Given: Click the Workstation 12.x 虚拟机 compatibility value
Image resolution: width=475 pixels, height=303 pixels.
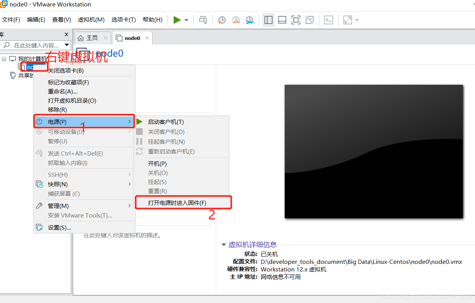Looking at the screenshot, I should point(293,269).
